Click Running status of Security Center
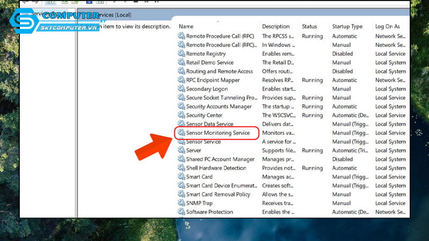 [x=312, y=115]
